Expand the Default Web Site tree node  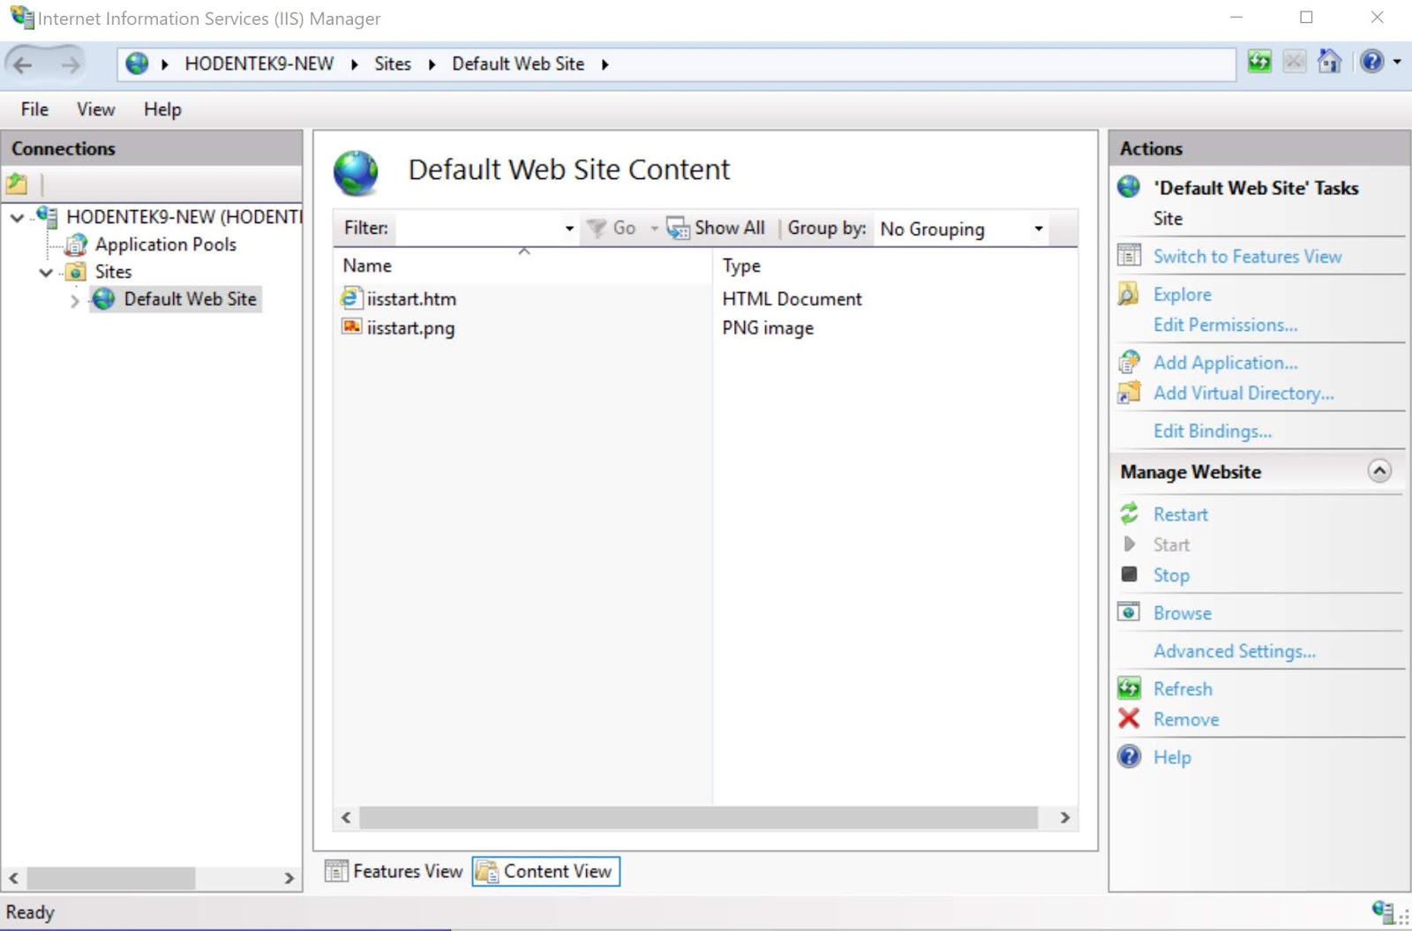pyautogui.click(x=74, y=300)
